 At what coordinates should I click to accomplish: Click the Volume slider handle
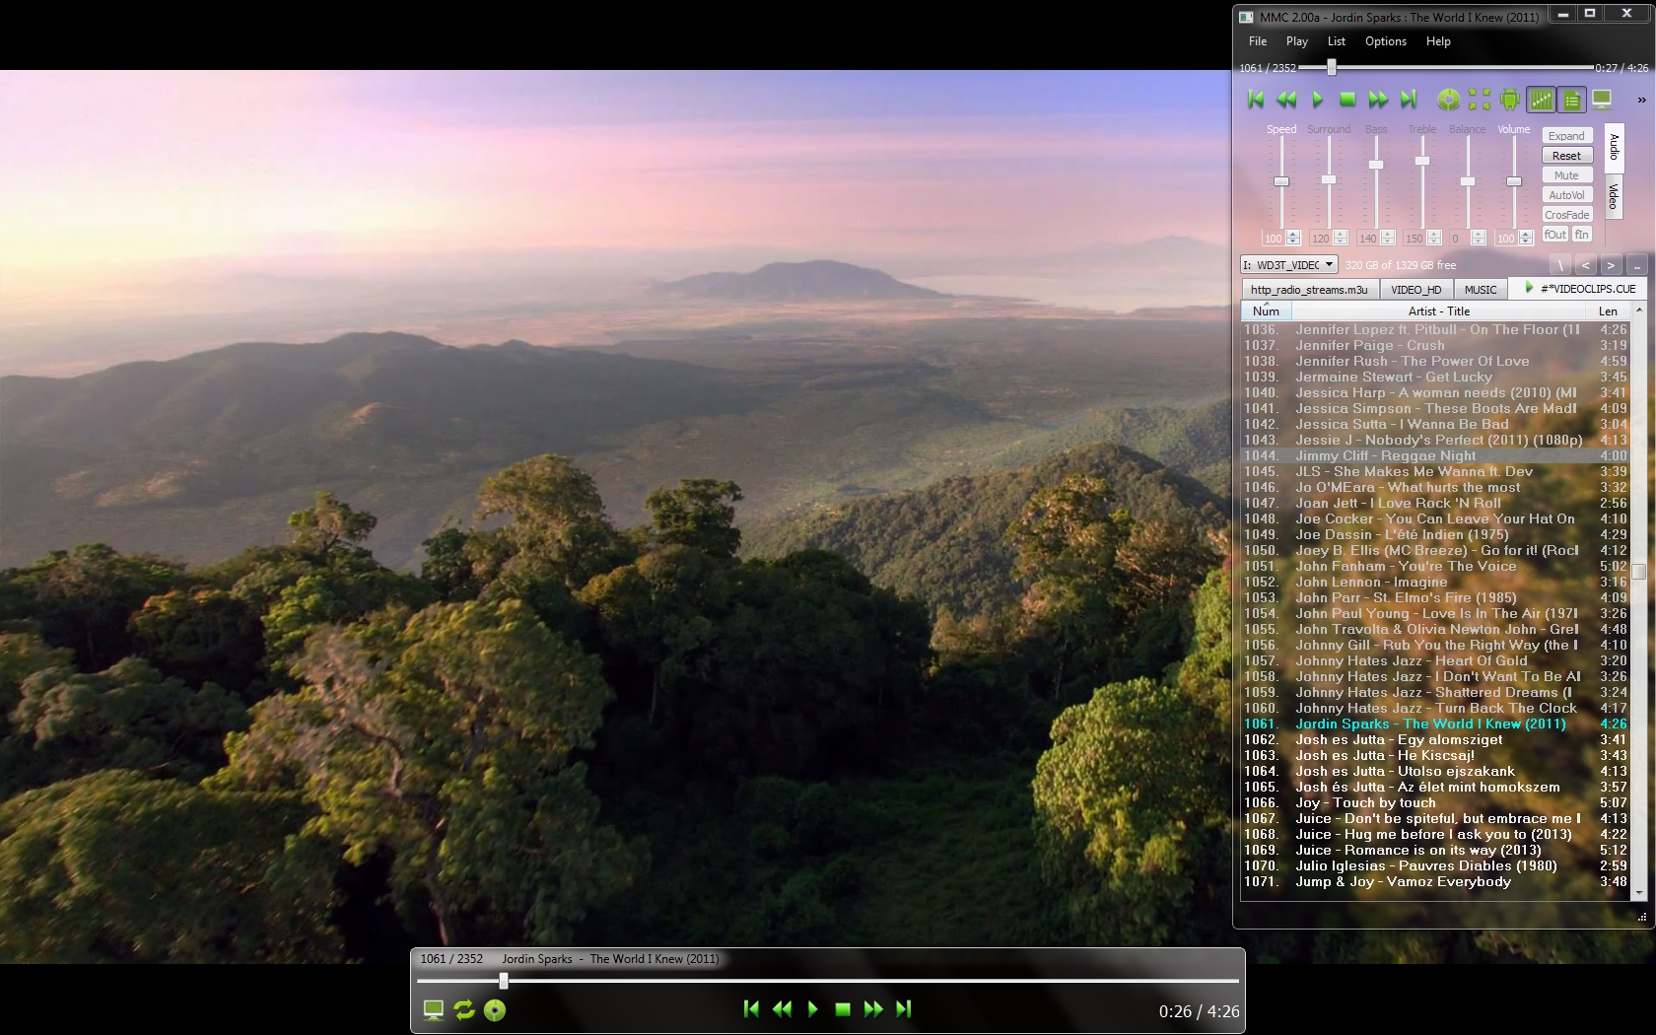click(x=1514, y=181)
